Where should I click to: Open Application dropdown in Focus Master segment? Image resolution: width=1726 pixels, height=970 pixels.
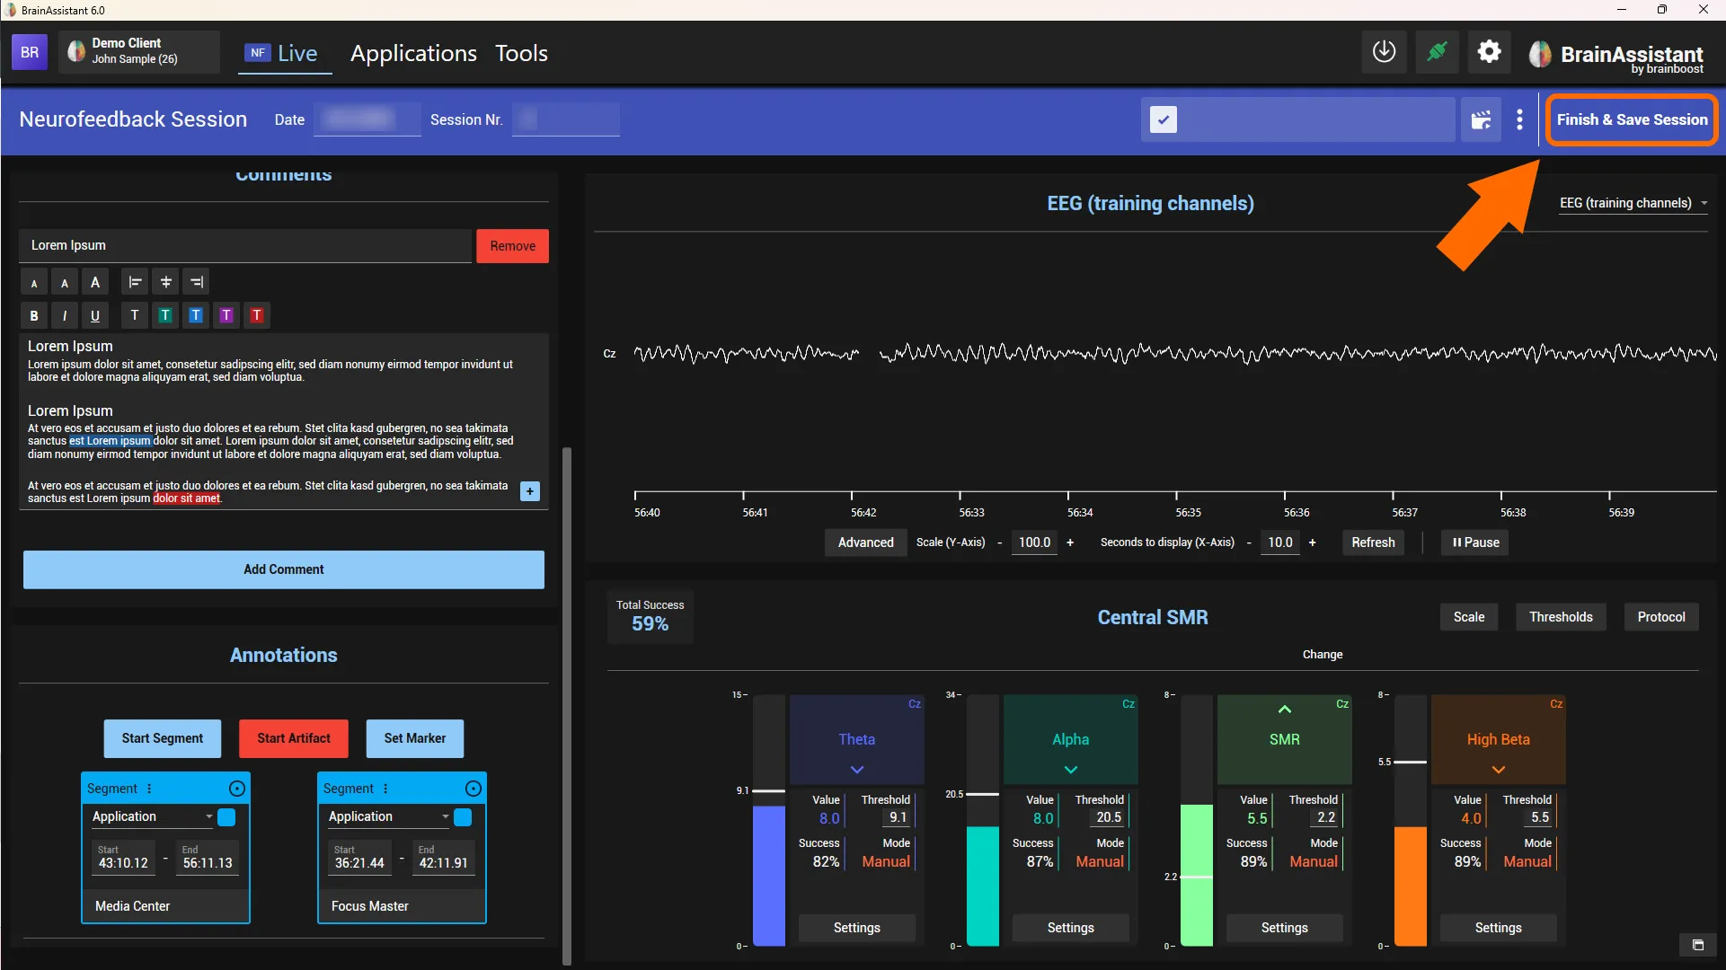(x=387, y=816)
